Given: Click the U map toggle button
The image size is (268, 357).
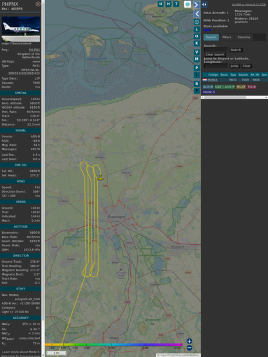Looking at the screenshot, I should tap(161, 4).
